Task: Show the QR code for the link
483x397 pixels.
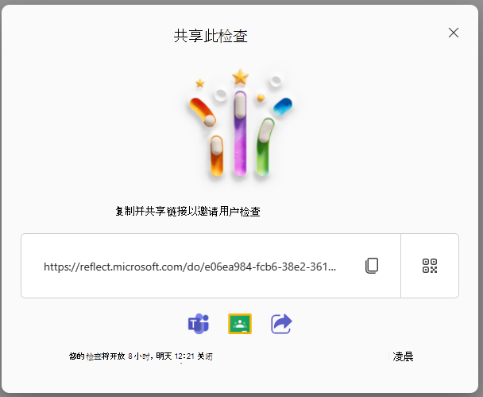Action: 430,266
